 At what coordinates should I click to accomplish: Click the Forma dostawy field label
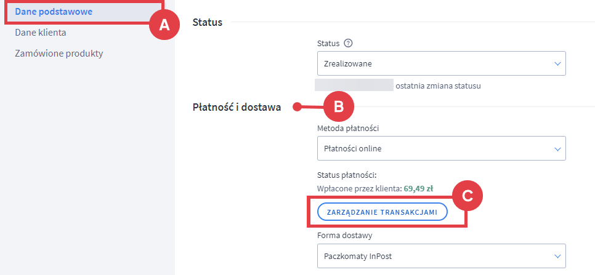[x=344, y=234]
